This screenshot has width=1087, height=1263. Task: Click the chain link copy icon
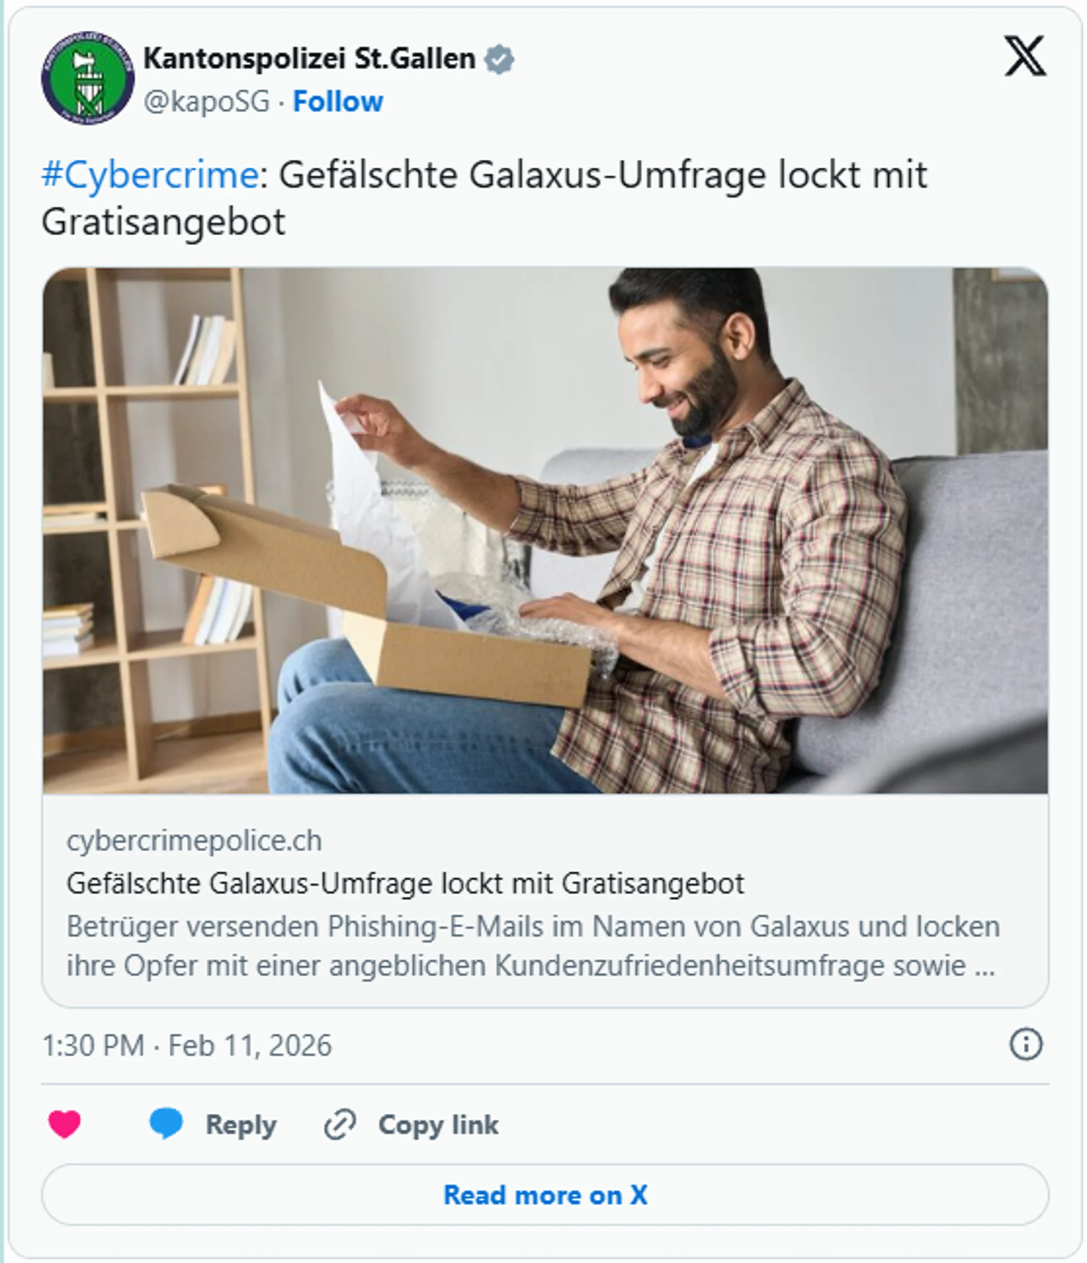click(340, 1124)
